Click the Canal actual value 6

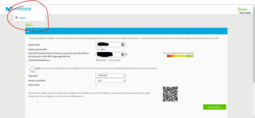pyautogui.click(x=96, y=85)
